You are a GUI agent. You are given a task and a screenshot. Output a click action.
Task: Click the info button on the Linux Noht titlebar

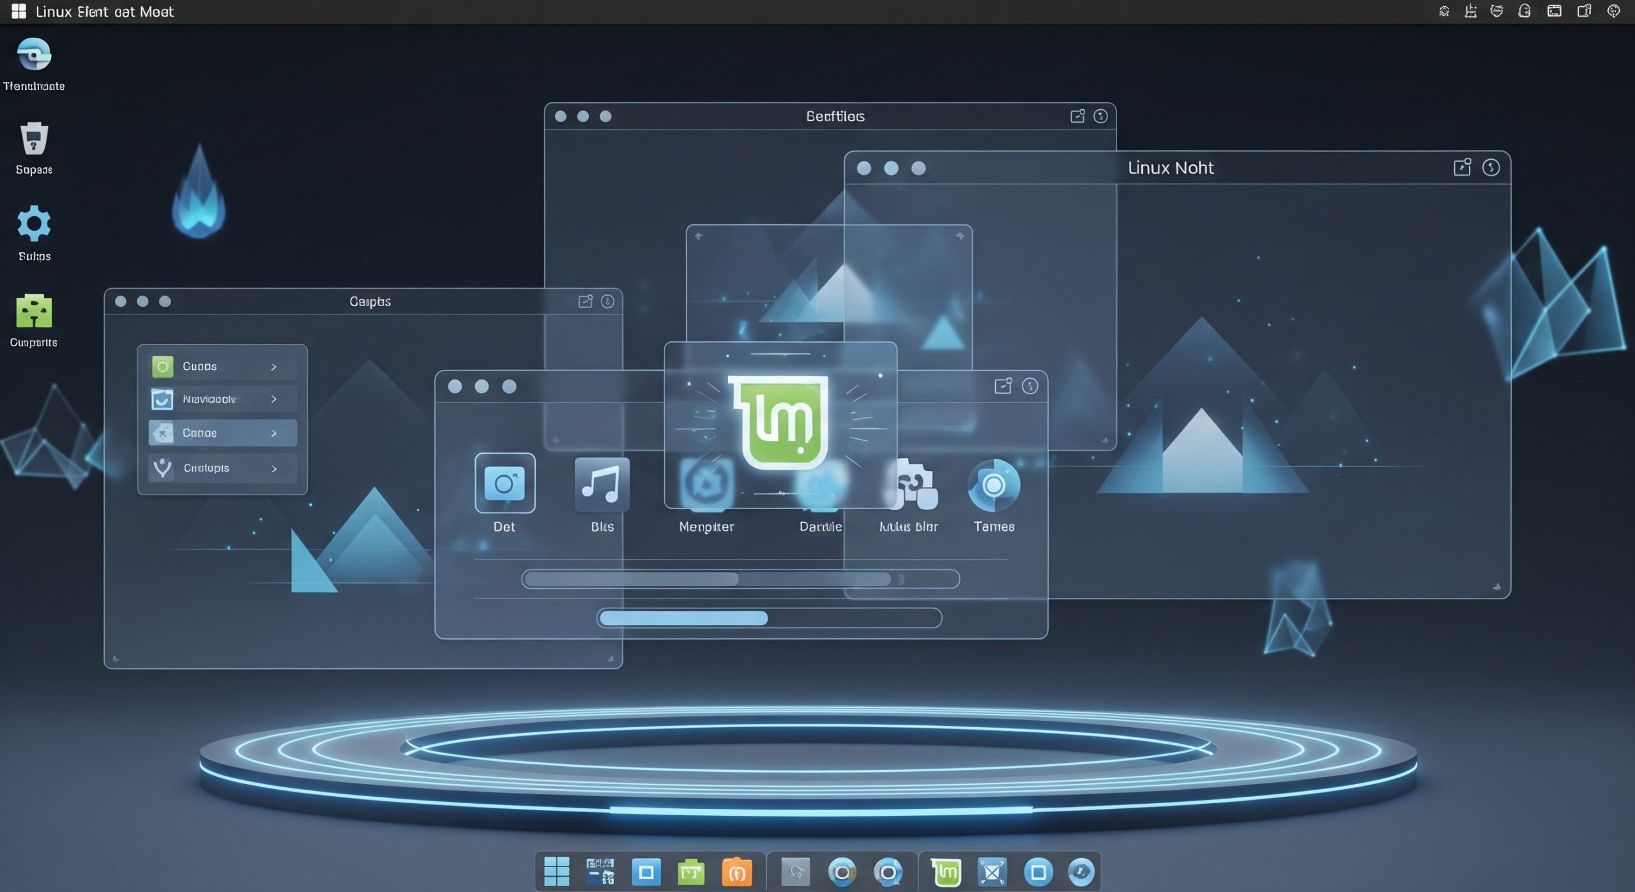click(1491, 167)
